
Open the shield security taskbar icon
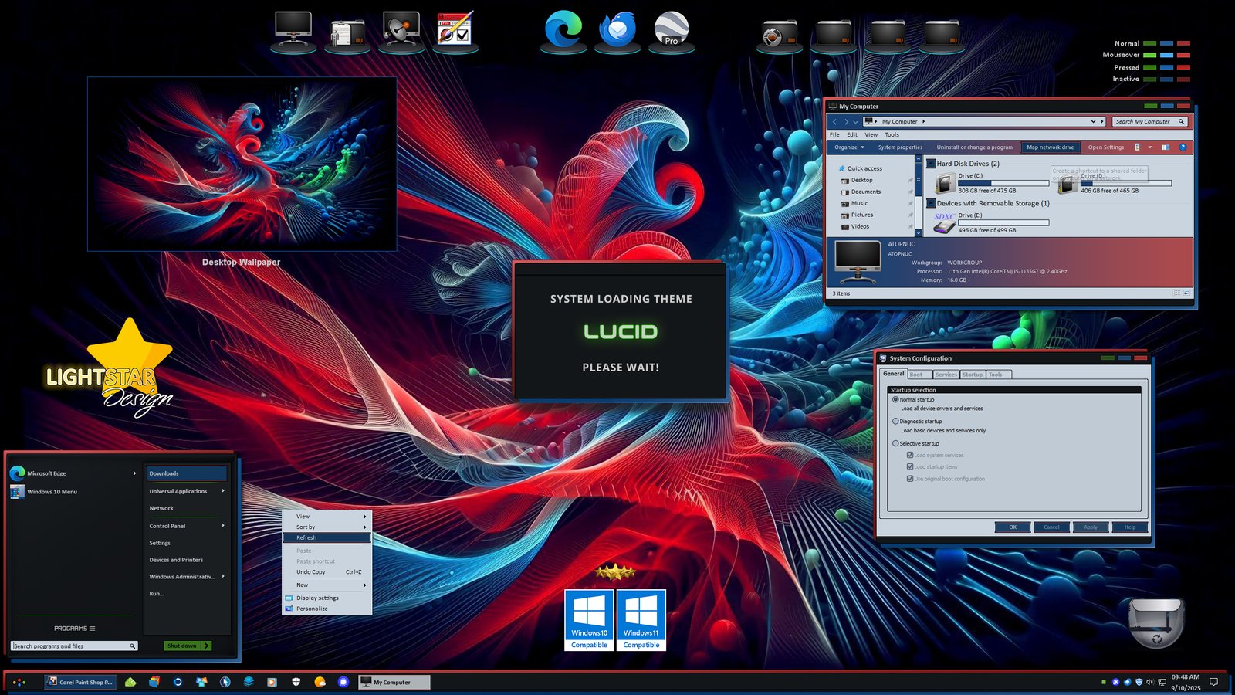pyautogui.click(x=296, y=682)
